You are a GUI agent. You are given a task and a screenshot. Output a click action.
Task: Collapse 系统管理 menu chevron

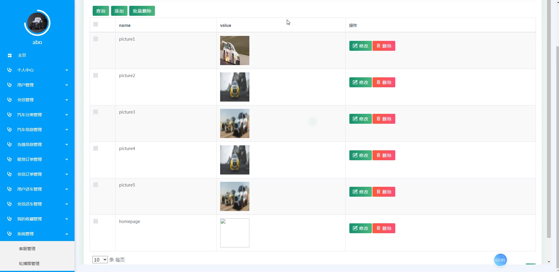pos(67,234)
